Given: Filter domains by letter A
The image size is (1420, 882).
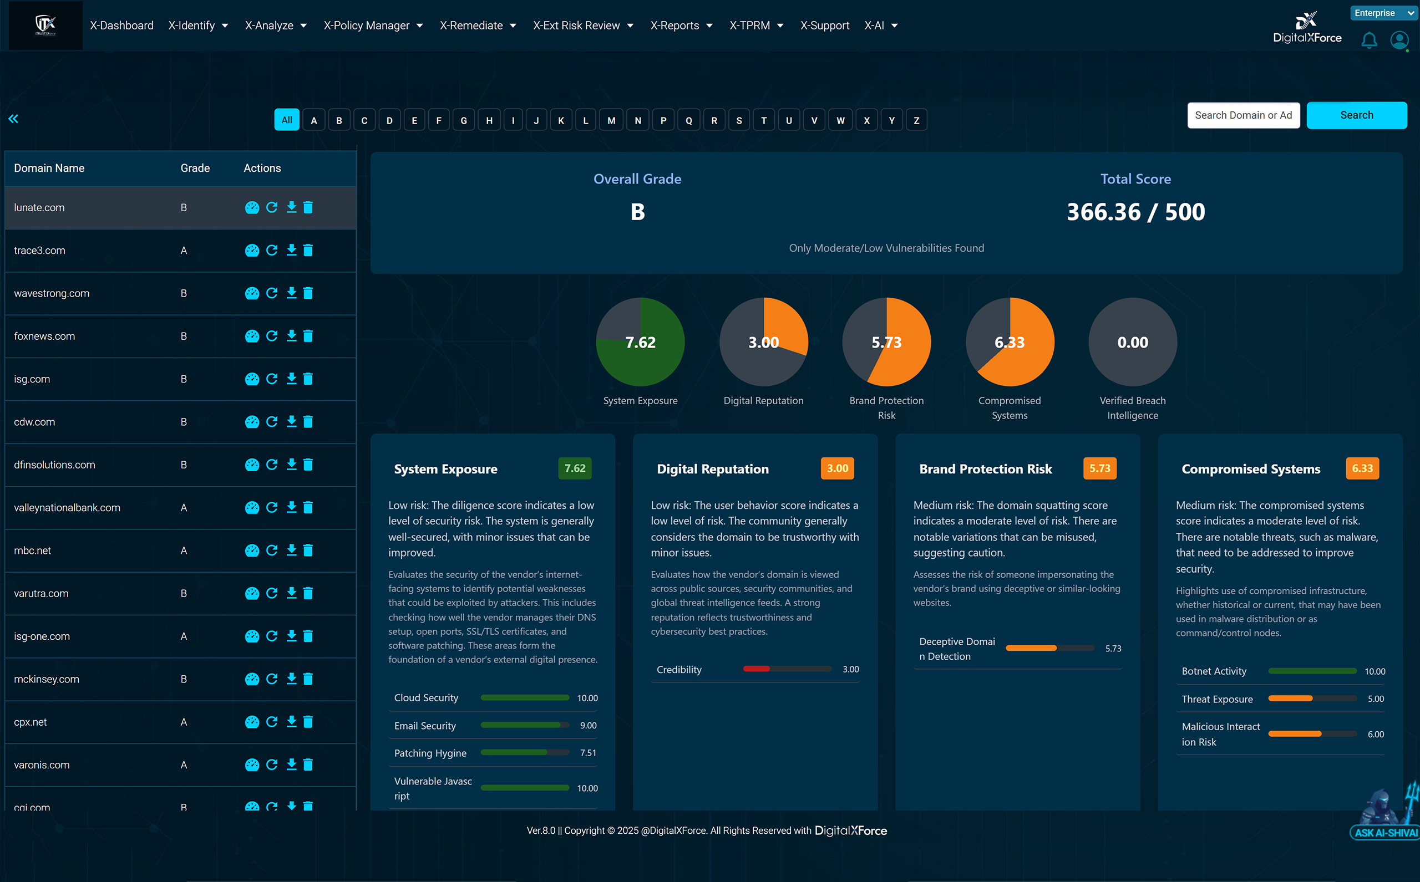Looking at the screenshot, I should click(313, 120).
